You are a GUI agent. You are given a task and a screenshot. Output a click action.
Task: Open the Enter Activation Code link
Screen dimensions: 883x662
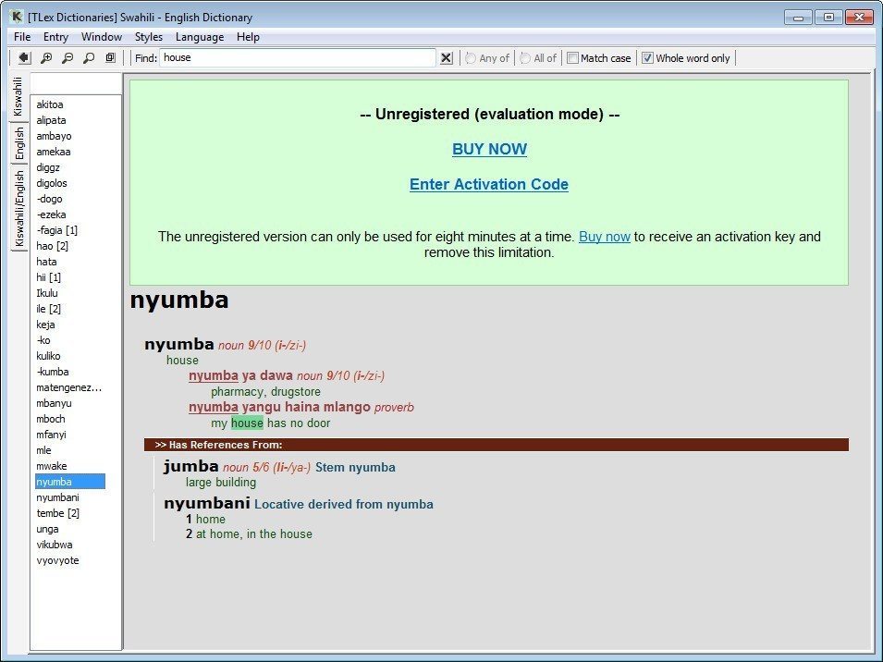pos(489,184)
